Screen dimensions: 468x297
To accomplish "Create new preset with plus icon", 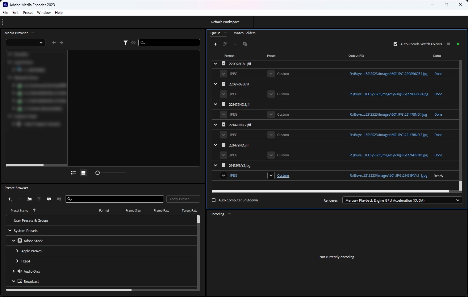I will click(10, 199).
